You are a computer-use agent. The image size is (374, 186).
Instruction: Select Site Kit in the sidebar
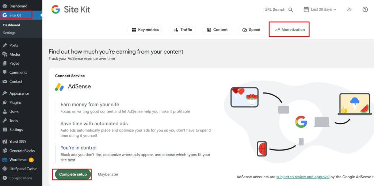[x=21, y=15]
